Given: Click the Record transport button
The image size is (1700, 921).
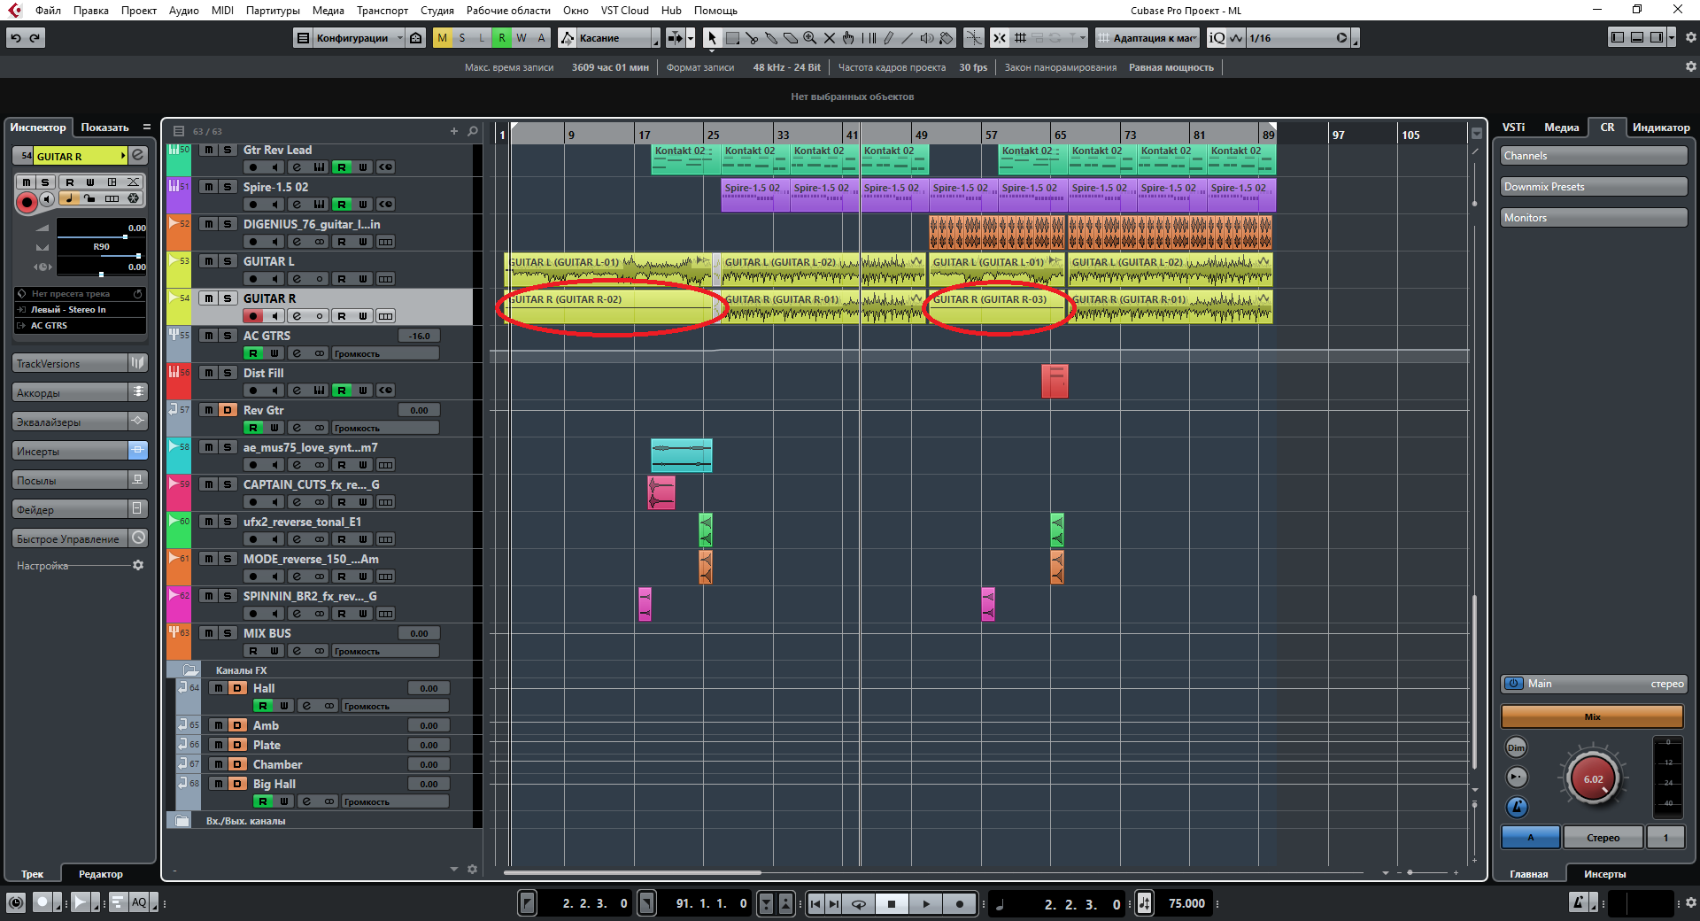Looking at the screenshot, I should coord(960,903).
